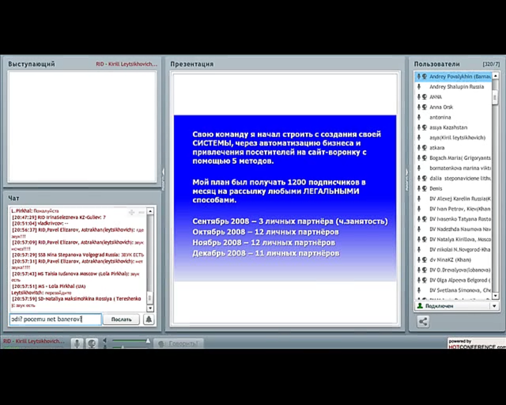Click webcam icon next to DV Natalya Kirillova
The image size is (506, 405).
[424, 239]
